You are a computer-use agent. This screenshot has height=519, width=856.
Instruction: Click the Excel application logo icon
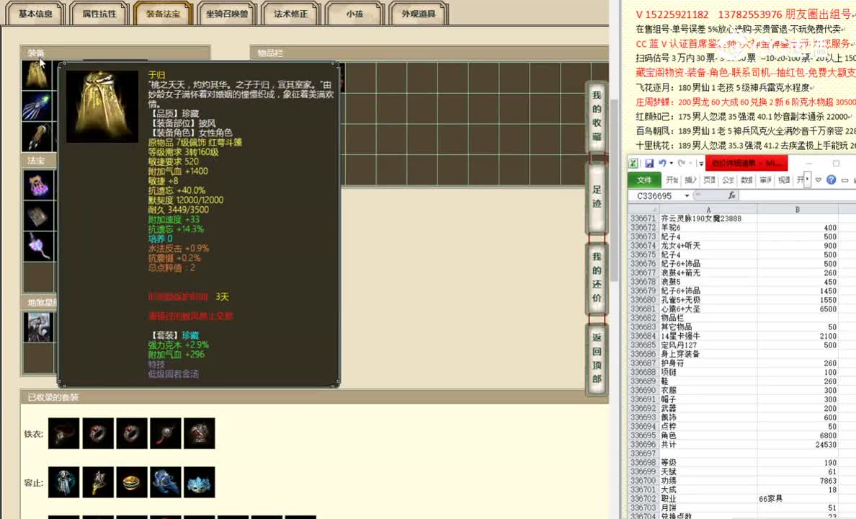pyautogui.click(x=634, y=164)
